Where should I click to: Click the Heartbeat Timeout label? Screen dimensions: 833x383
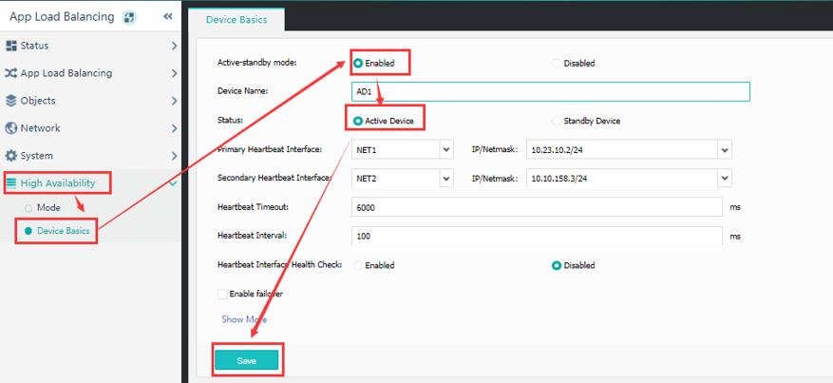253,206
